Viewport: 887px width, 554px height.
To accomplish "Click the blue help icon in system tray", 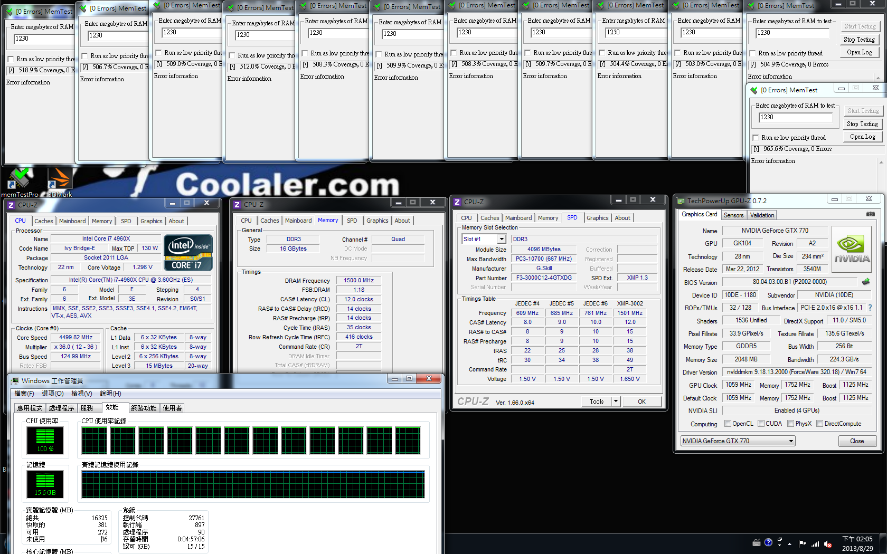I will 768,542.
